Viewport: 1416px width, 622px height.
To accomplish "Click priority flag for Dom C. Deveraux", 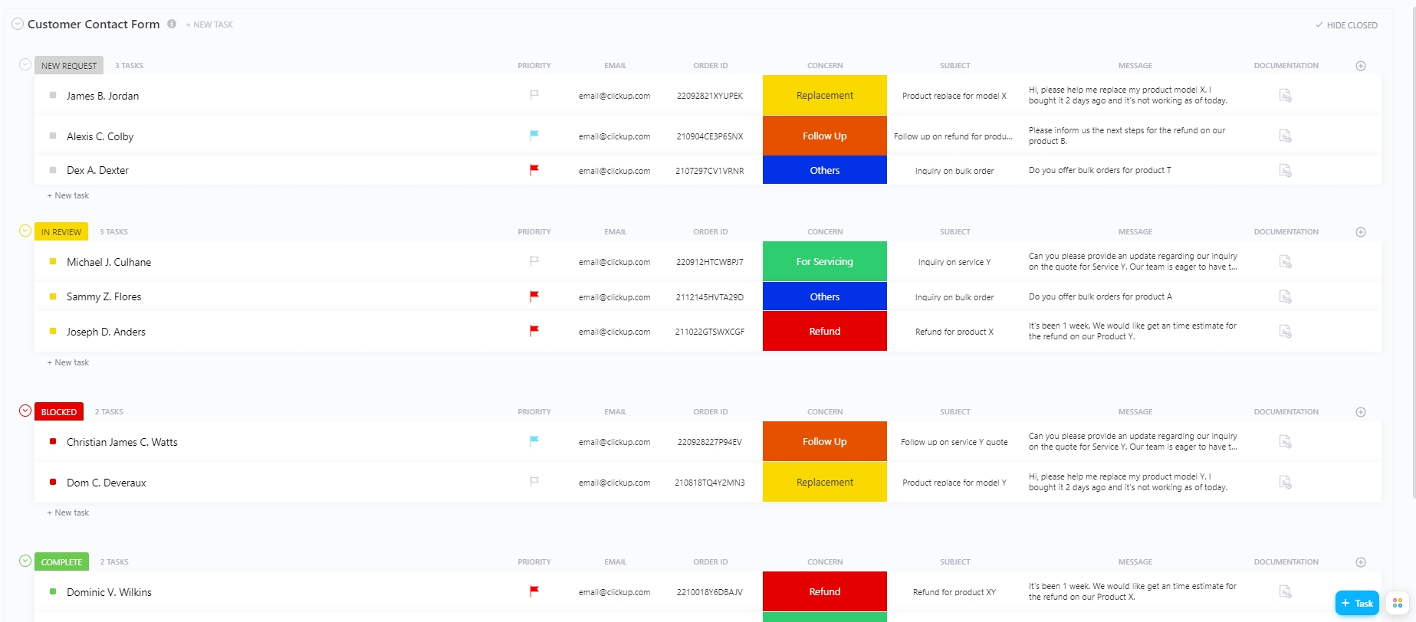I will [x=534, y=482].
